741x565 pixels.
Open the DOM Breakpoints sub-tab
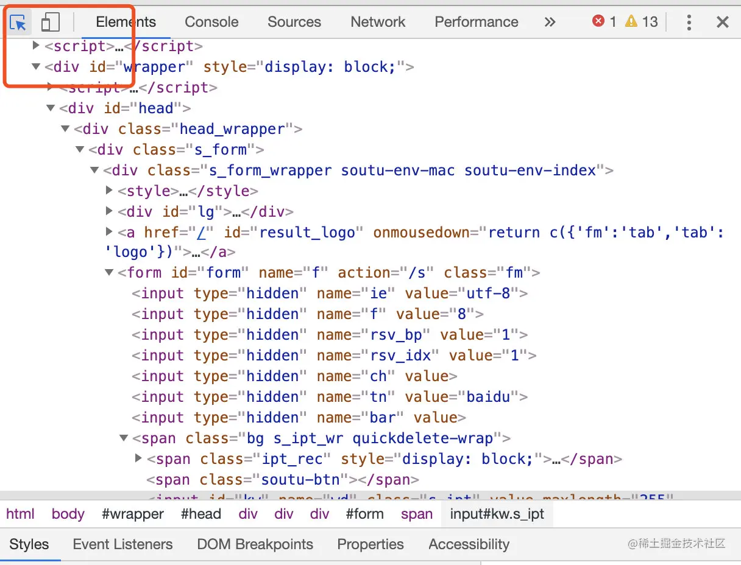coord(255,544)
